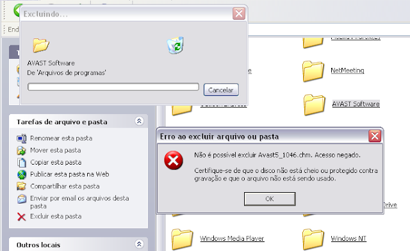Click OK in the delete error dialog

(x=270, y=199)
